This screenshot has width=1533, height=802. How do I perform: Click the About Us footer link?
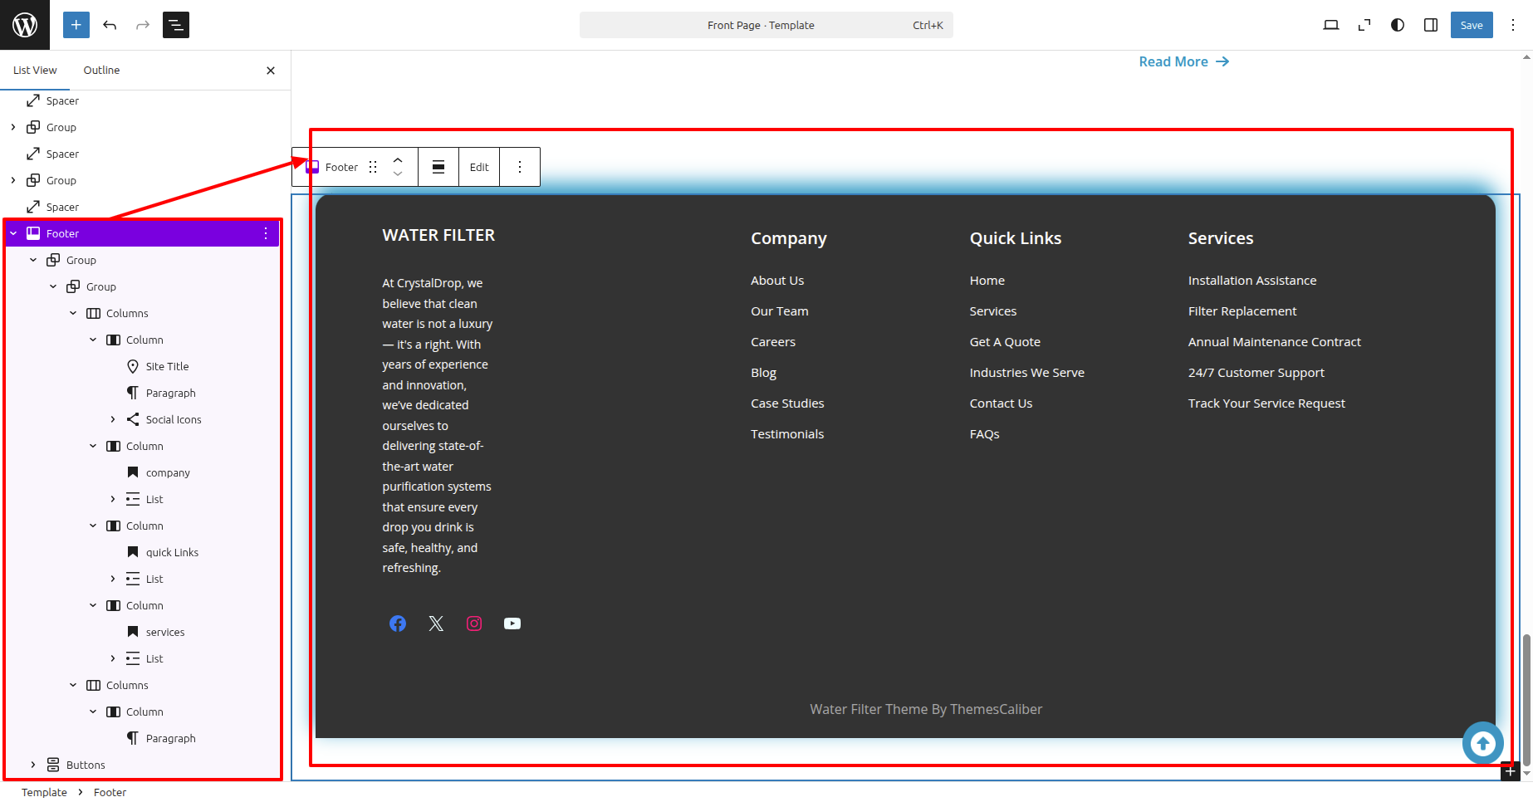777,281
